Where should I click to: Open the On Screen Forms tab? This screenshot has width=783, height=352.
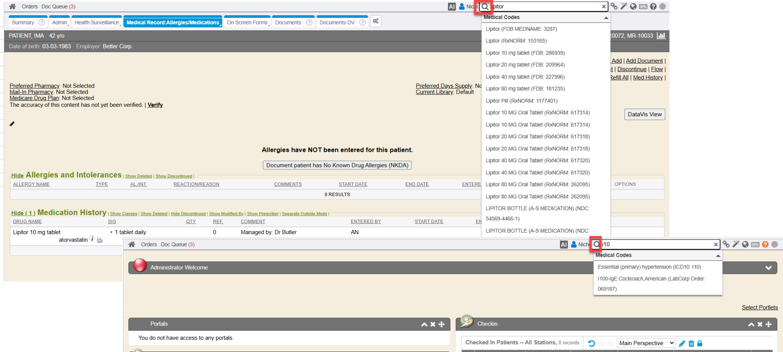point(247,23)
